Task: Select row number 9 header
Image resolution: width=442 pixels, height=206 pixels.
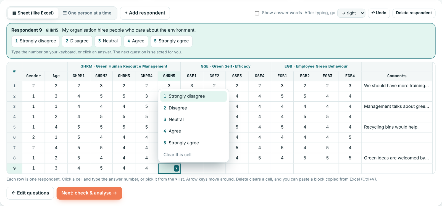Action: 14,168
